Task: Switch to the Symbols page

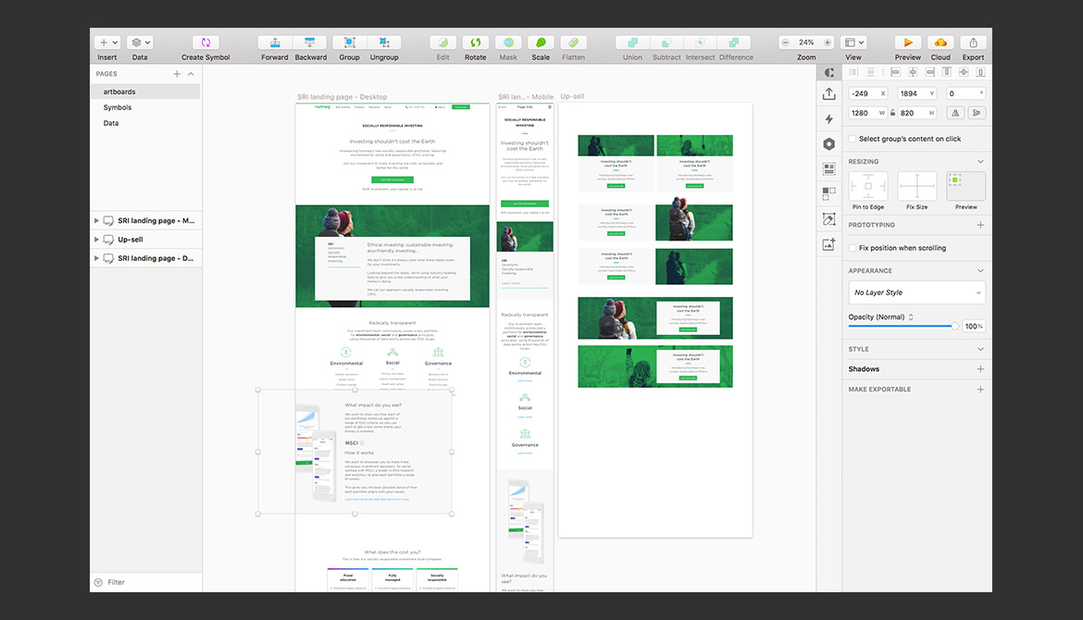Action: click(118, 107)
